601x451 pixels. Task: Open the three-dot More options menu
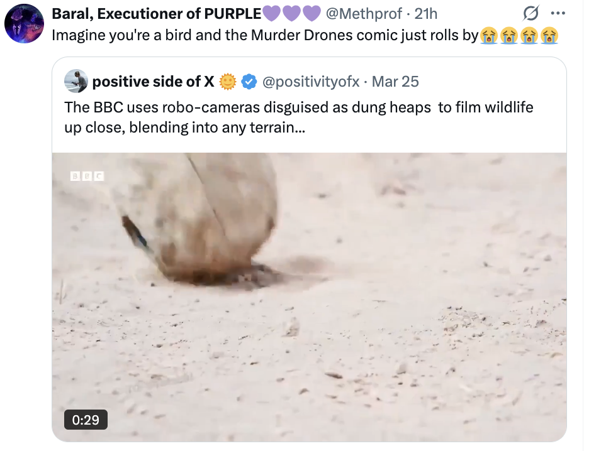click(x=558, y=13)
